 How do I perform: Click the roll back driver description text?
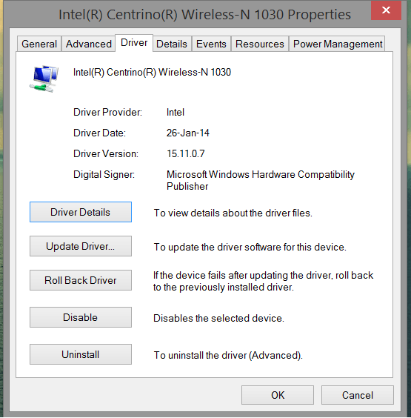263,281
